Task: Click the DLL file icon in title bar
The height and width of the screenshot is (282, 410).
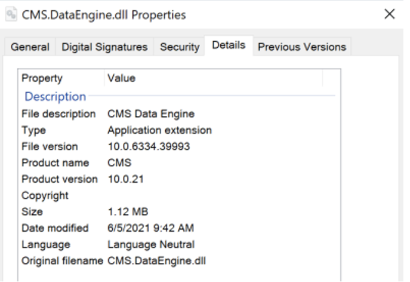Action: tap(10, 14)
